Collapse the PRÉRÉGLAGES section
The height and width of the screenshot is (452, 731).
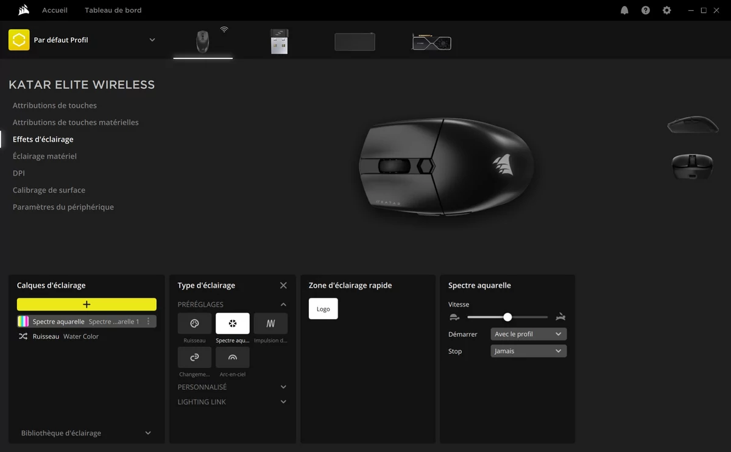[x=283, y=305]
